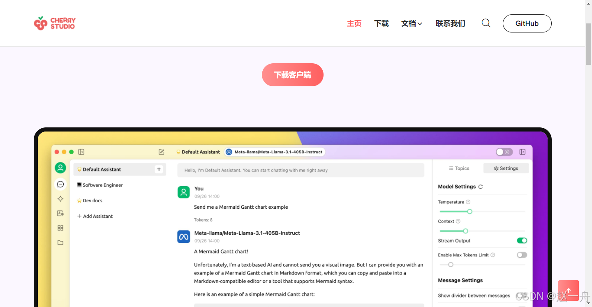Click the right panel toggle icon
Image resolution: width=592 pixels, height=307 pixels.
[523, 152]
